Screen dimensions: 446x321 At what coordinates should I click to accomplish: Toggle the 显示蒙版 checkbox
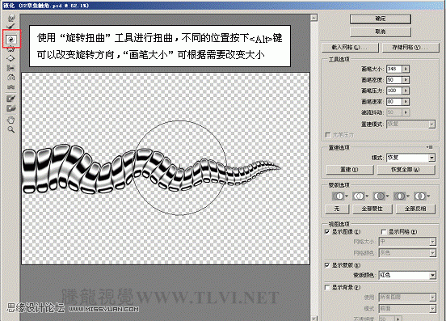click(327, 265)
